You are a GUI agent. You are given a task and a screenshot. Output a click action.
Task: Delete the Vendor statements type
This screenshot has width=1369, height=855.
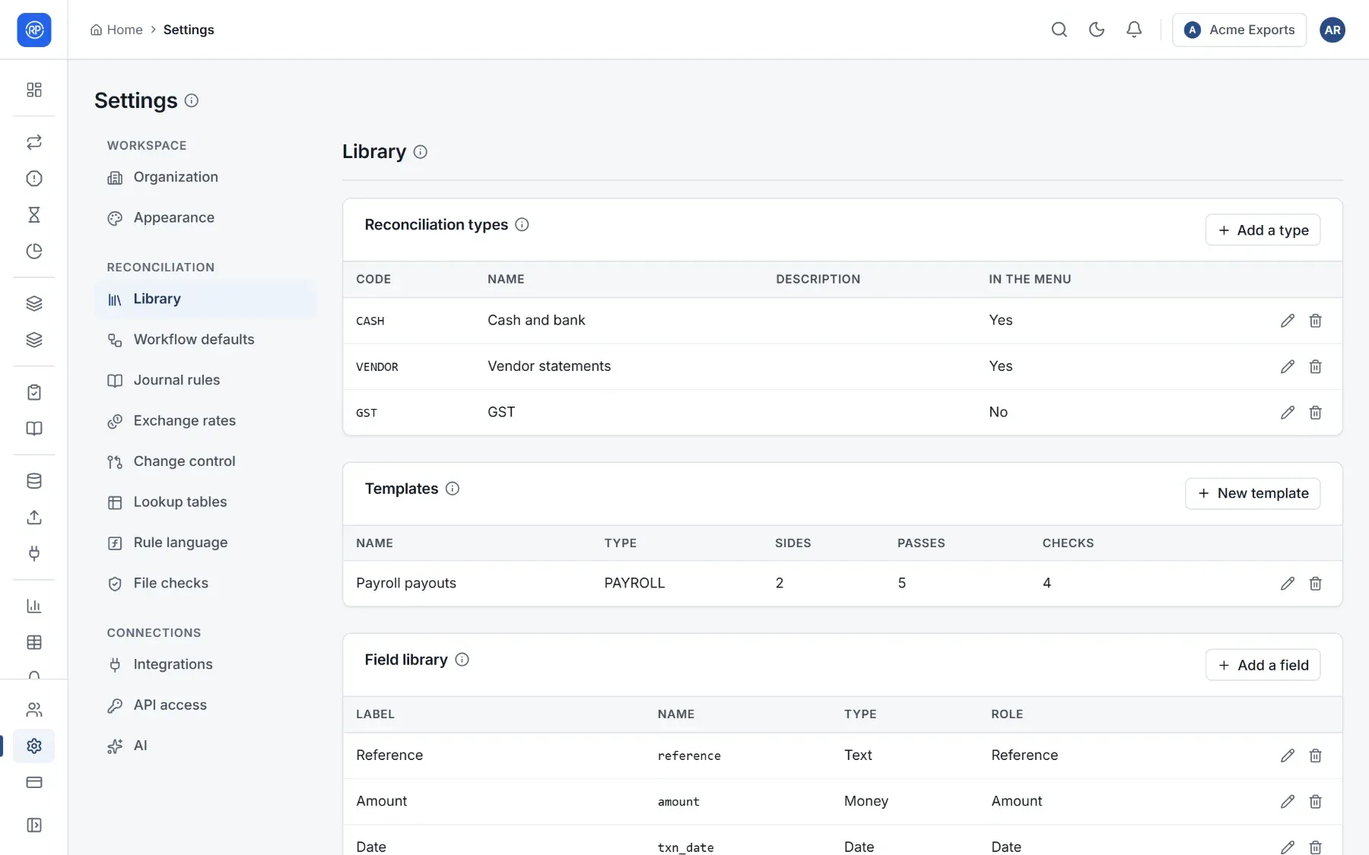tap(1315, 366)
